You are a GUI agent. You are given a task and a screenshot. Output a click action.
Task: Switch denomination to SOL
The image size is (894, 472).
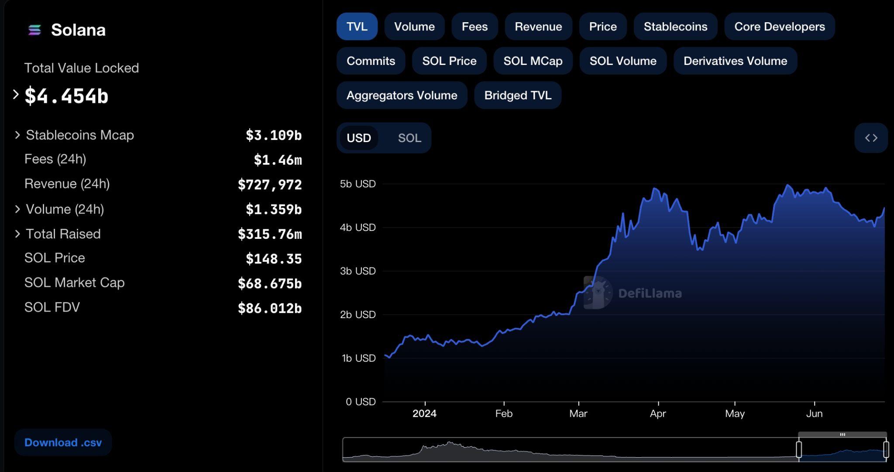[409, 138]
